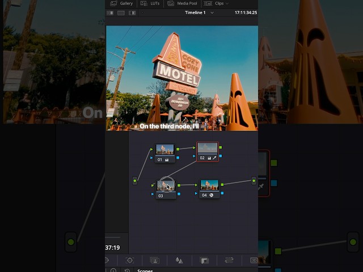Viewport: 363px width, 272px height.
Task: Click node 01 green RGB output square
Action: (178, 149)
